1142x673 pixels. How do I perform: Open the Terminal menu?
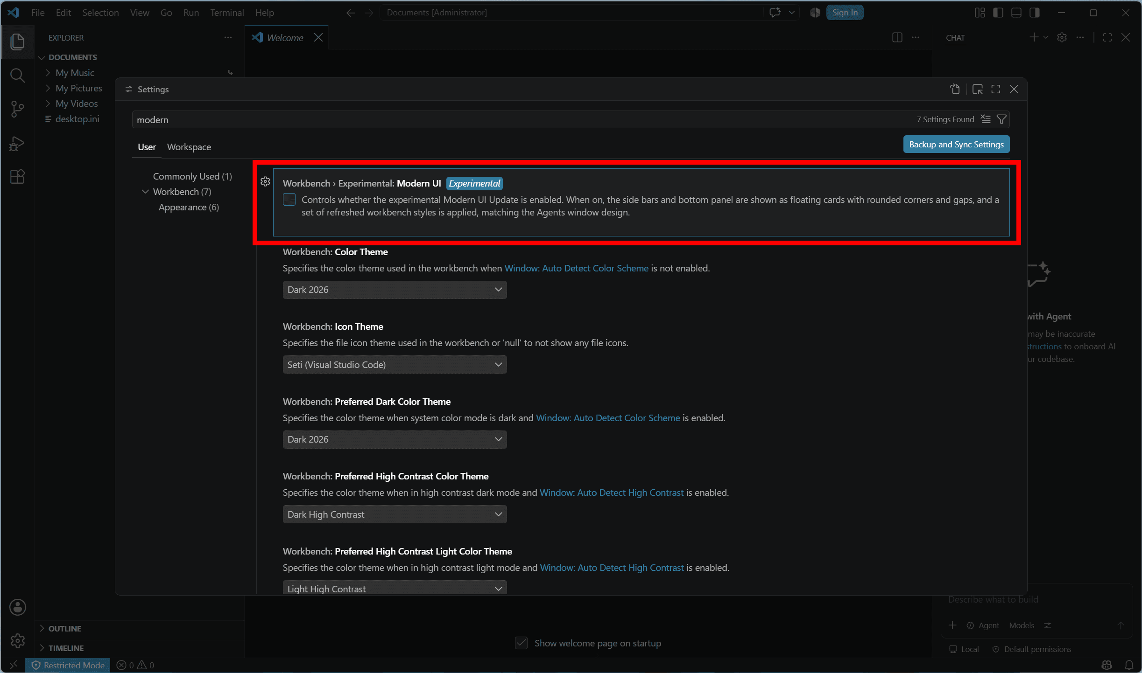point(227,13)
